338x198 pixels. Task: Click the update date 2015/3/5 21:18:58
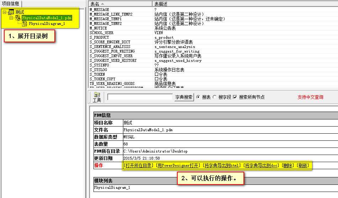(x=141, y=158)
